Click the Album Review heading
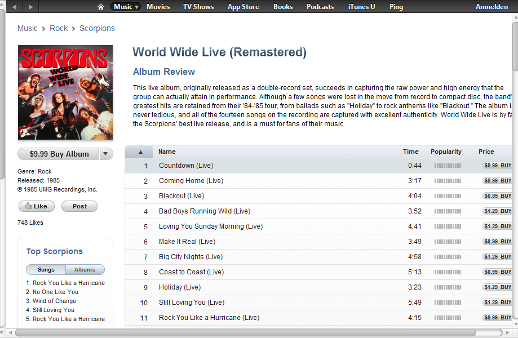518x338 pixels. point(164,72)
